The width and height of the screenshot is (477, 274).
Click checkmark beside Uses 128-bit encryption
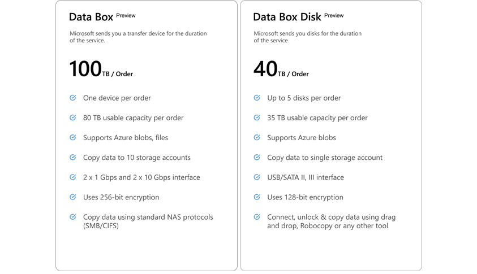pos(257,197)
